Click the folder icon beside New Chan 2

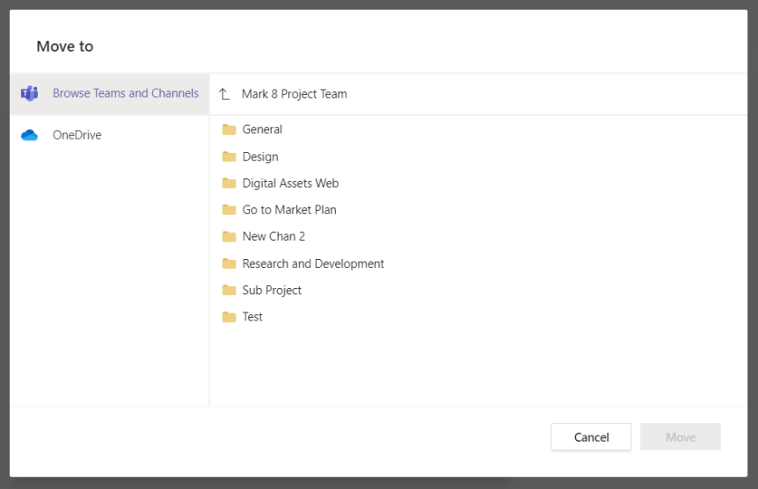click(x=230, y=236)
